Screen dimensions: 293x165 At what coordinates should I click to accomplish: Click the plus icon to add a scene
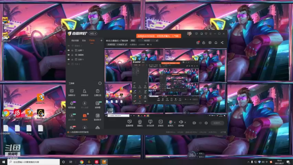point(101,40)
